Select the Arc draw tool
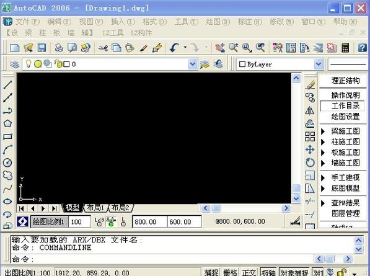 pyautogui.click(x=7, y=149)
